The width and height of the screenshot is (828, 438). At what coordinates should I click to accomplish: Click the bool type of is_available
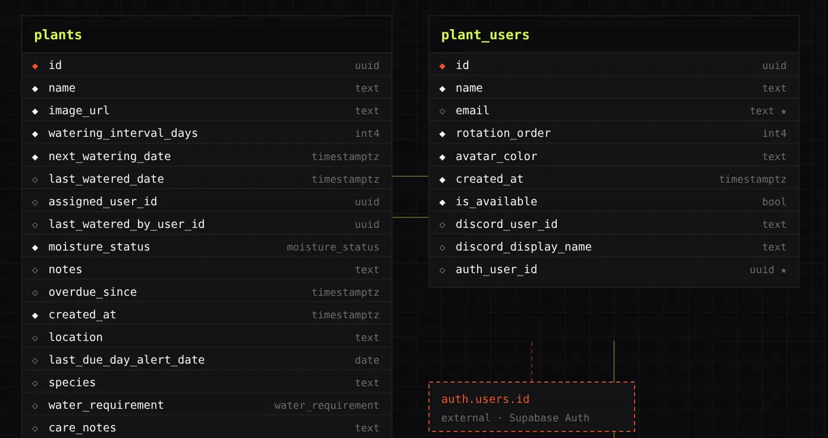[774, 202]
